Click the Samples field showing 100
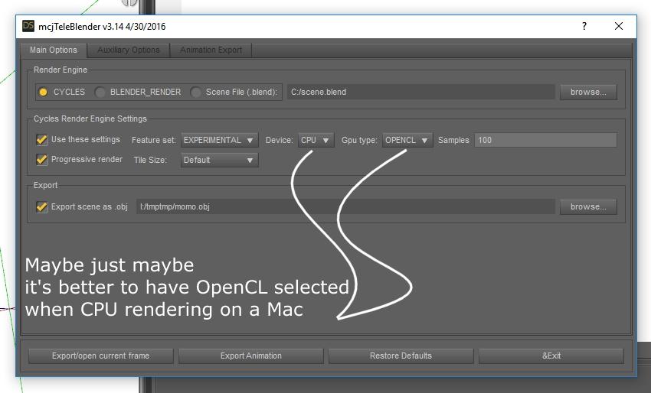The width and height of the screenshot is (651, 393). [545, 140]
